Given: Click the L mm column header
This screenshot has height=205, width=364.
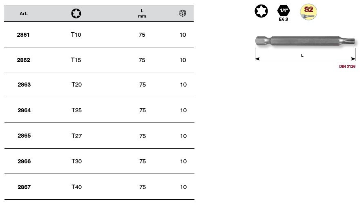Looking at the screenshot, I should [142, 13].
